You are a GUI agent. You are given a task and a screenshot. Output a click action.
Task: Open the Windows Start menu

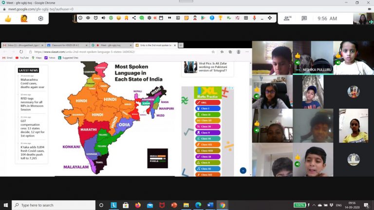(x=6, y=205)
